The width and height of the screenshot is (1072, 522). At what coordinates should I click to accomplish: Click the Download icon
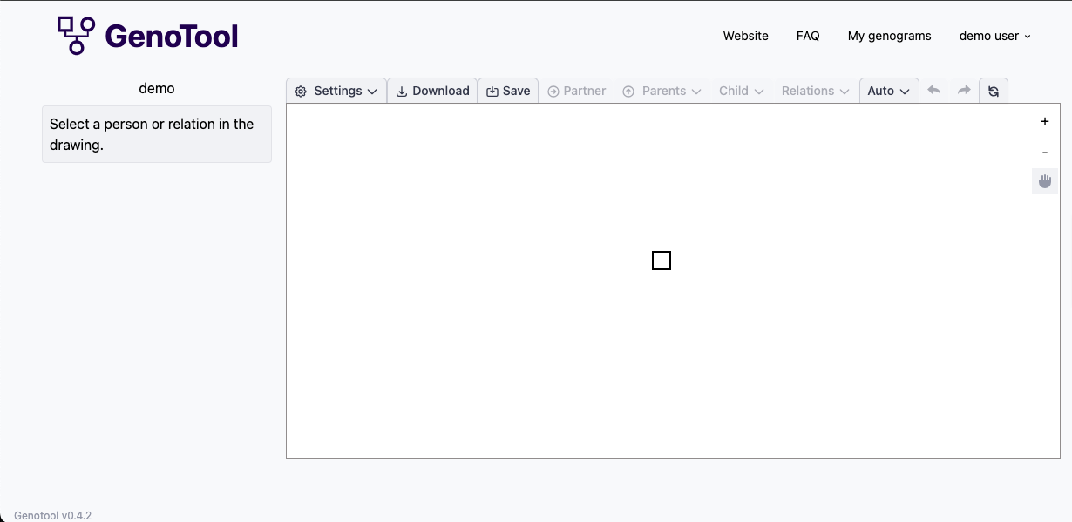[402, 91]
